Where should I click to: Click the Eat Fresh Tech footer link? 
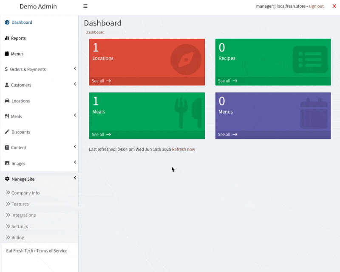(20, 250)
